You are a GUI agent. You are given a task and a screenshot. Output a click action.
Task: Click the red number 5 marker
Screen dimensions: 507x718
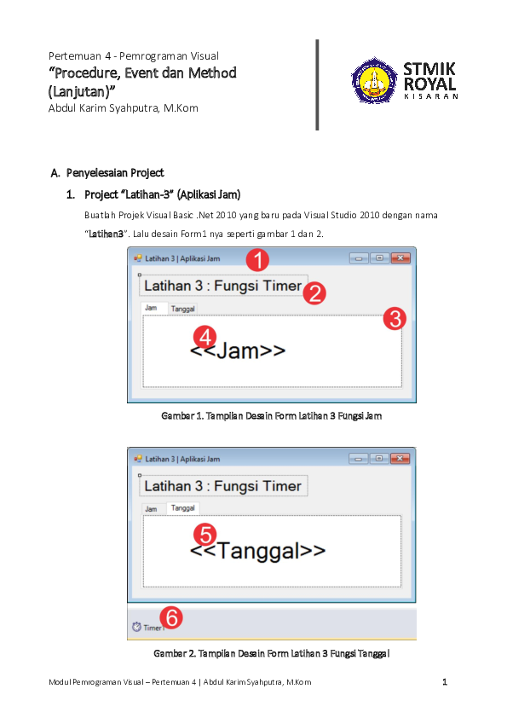point(205,535)
